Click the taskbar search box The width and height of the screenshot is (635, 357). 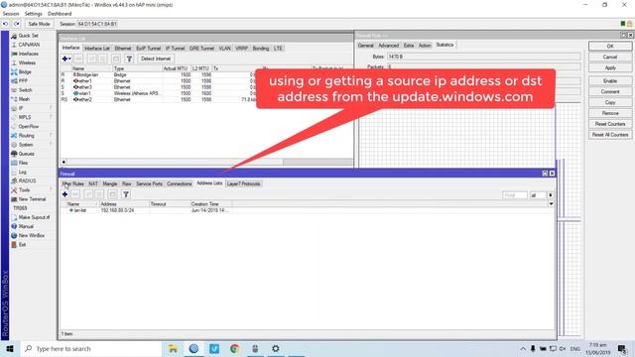click(91, 348)
